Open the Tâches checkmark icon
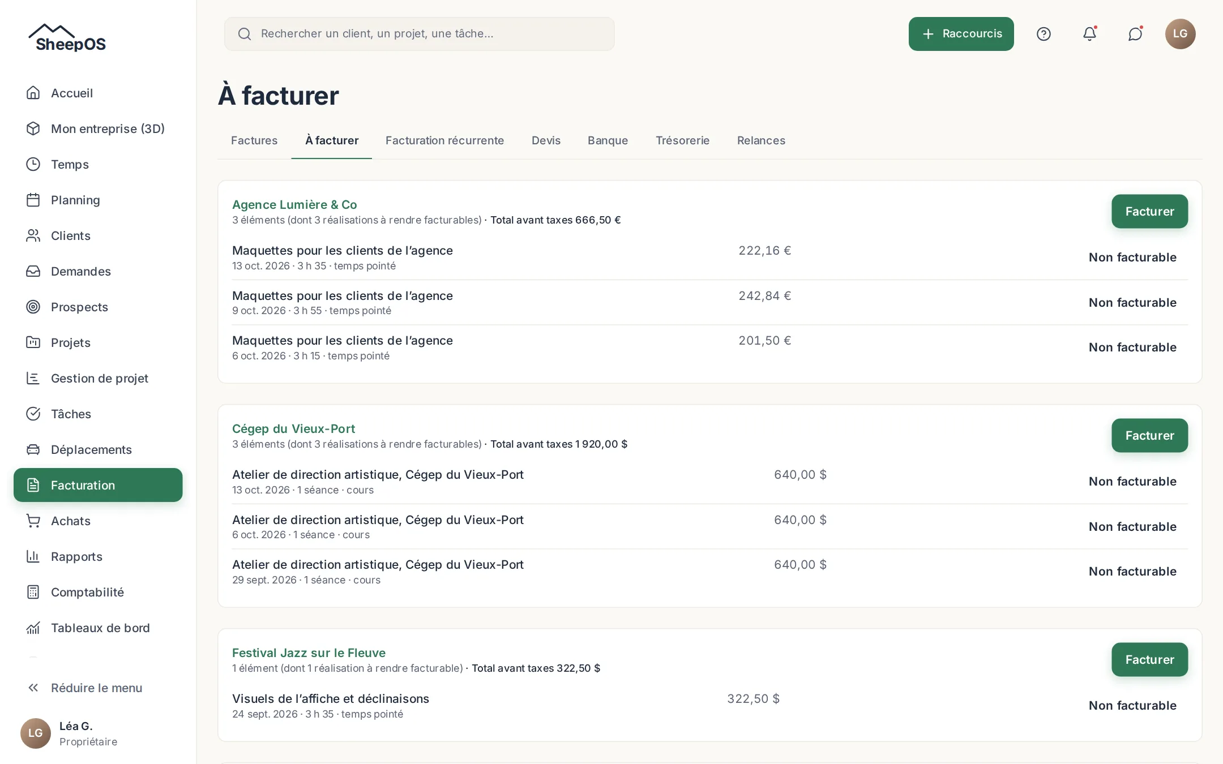This screenshot has height=764, width=1223. (x=33, y=414)
